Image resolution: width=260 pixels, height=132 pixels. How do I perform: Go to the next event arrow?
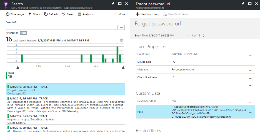coord(204,36)
